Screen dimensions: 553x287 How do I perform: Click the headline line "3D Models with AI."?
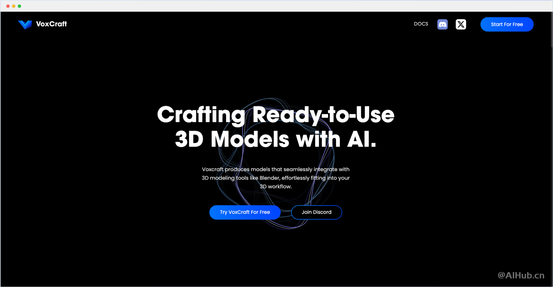(275, 139)
